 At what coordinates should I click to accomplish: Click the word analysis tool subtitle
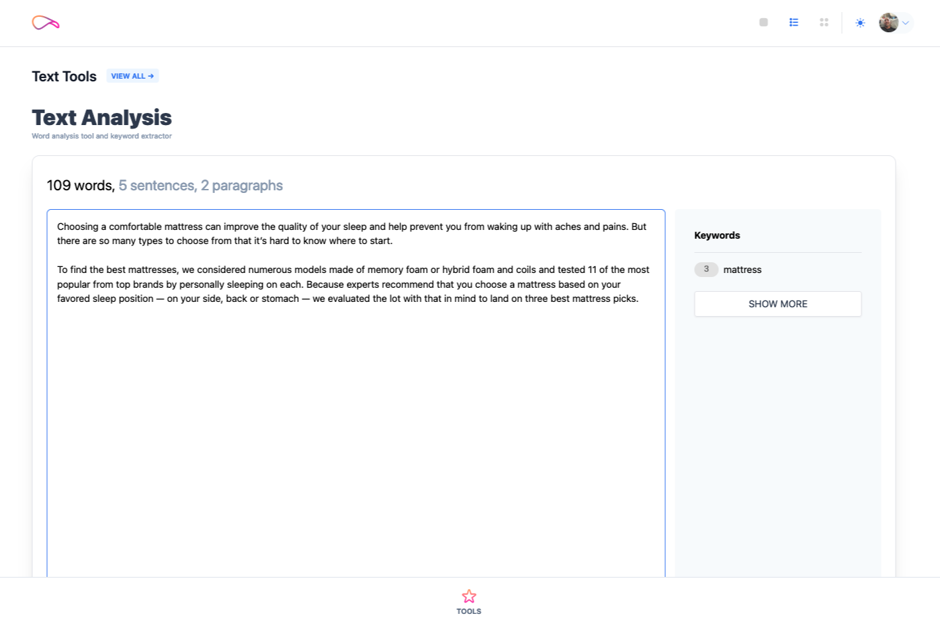point(101,136)
